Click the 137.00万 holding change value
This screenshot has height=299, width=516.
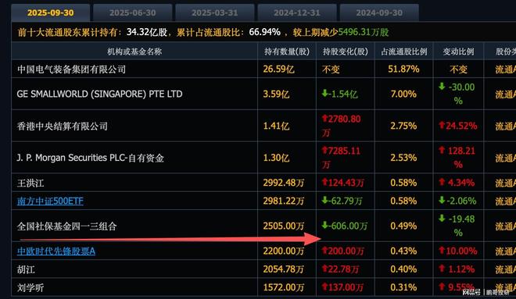343,287
